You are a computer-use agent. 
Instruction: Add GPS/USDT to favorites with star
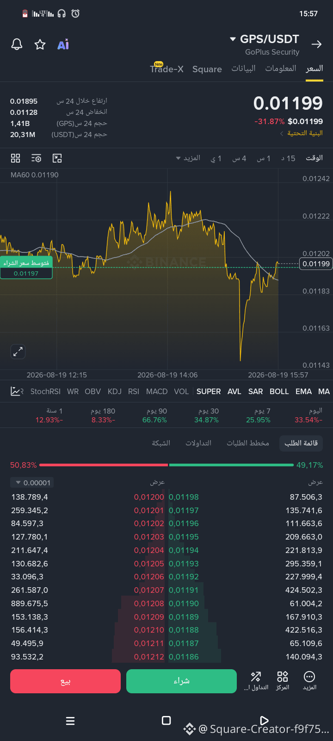[x=40, y=44]
